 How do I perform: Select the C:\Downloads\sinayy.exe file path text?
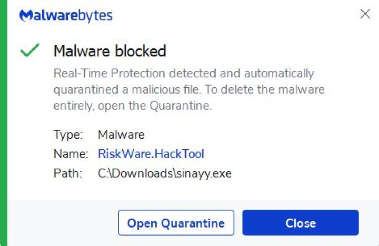165,173
